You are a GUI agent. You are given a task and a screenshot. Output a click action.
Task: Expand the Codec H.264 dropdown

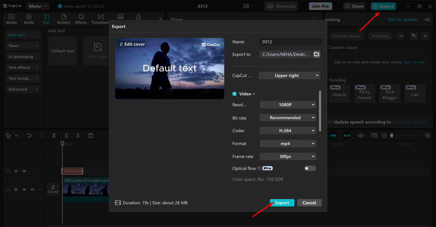288,131
